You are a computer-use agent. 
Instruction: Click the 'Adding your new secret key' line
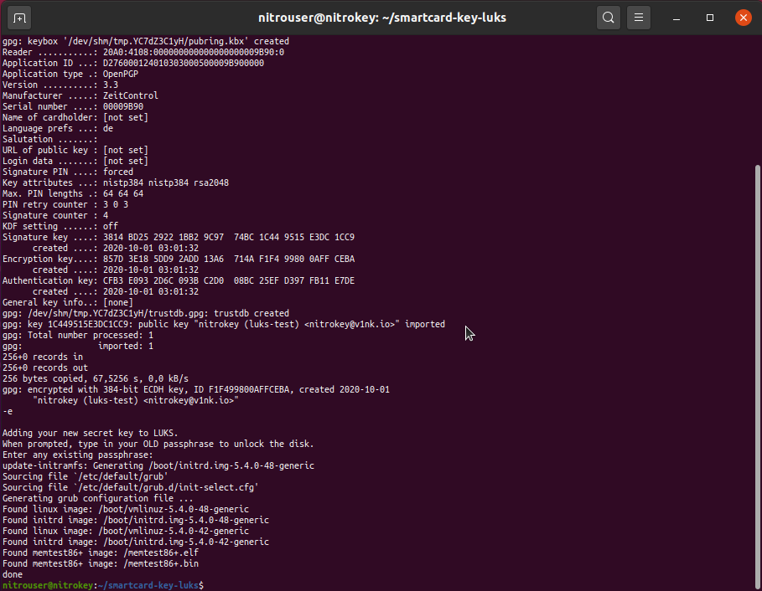88,433
